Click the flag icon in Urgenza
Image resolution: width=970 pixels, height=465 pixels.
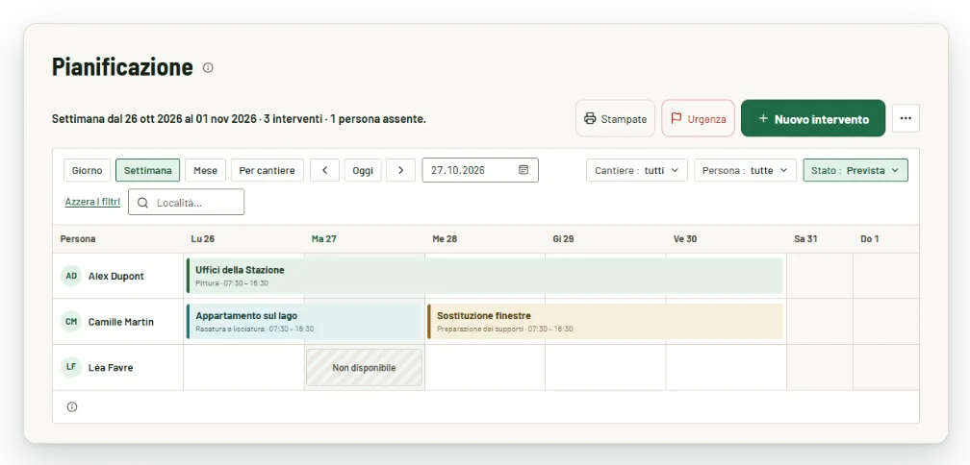pos(676,118)
